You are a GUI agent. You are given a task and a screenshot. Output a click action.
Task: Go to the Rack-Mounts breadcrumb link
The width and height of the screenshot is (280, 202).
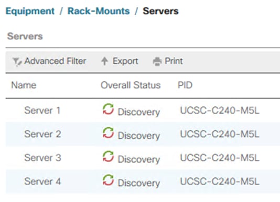[x=99, y=11]
